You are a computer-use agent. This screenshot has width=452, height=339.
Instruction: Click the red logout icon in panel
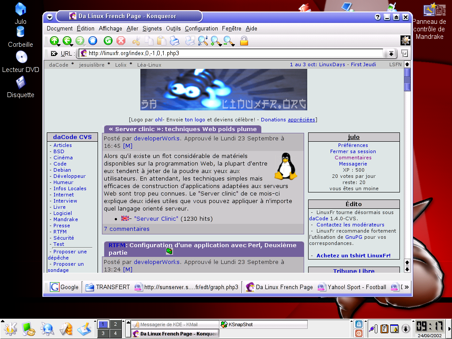(x=358, y=333)
